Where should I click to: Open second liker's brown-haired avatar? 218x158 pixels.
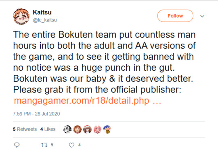click(x=78, y=129)
